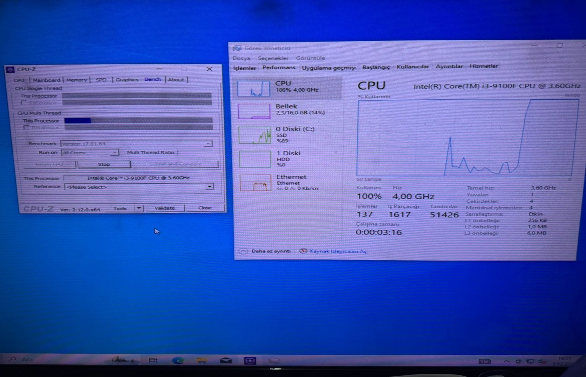
Task: Show hidden system tray icons
Action: pyautogui.click(x=506, y=362)
